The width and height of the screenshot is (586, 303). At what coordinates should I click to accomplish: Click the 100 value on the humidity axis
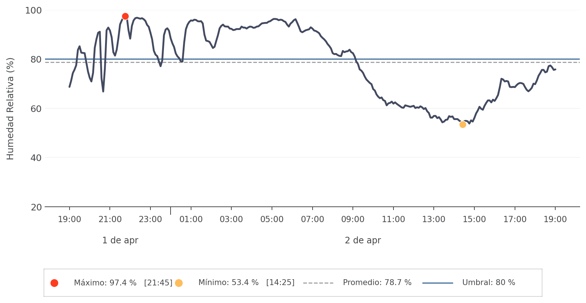point(33,11)
